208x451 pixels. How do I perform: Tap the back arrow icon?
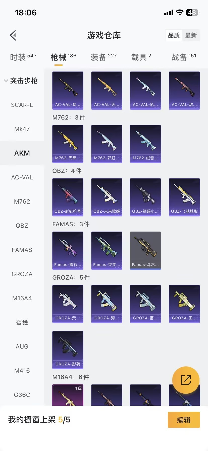pyautogui.click(x=13, y=35)
